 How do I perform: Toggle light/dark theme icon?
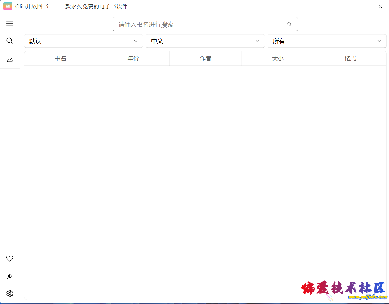click(10, 276)
